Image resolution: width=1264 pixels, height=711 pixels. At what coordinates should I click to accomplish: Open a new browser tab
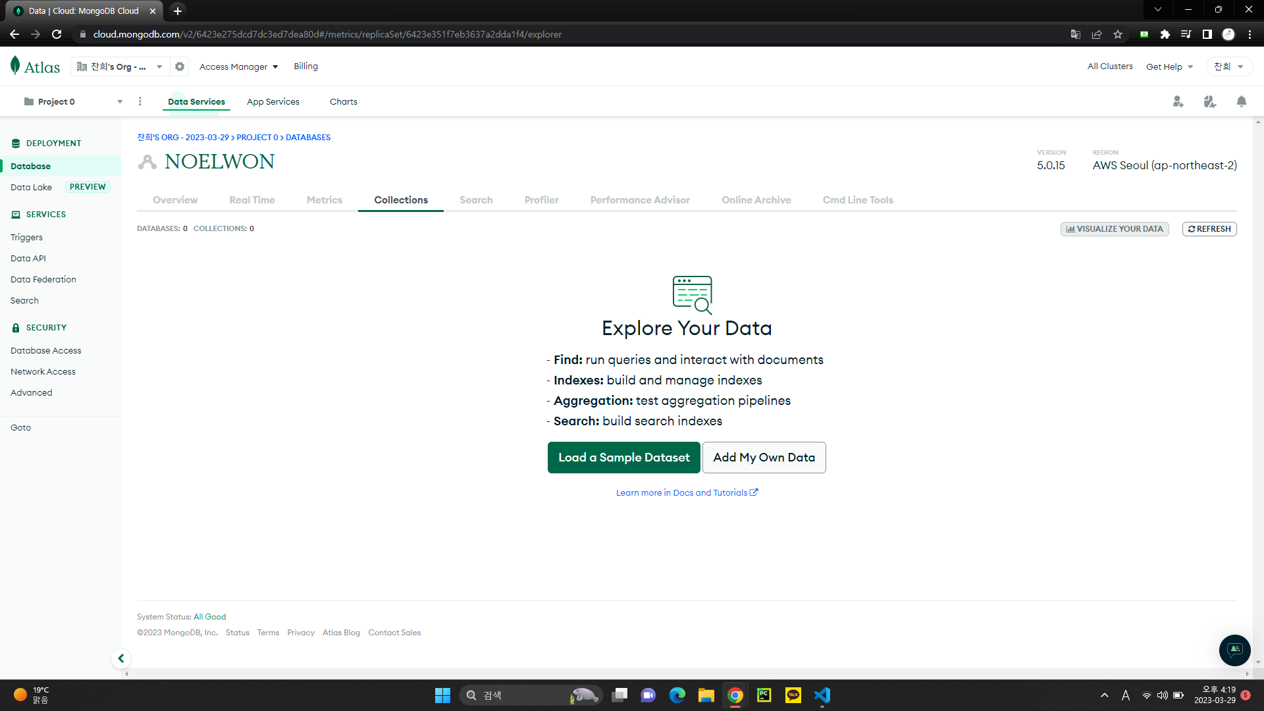pyautogui.click(x=178, y=11)
